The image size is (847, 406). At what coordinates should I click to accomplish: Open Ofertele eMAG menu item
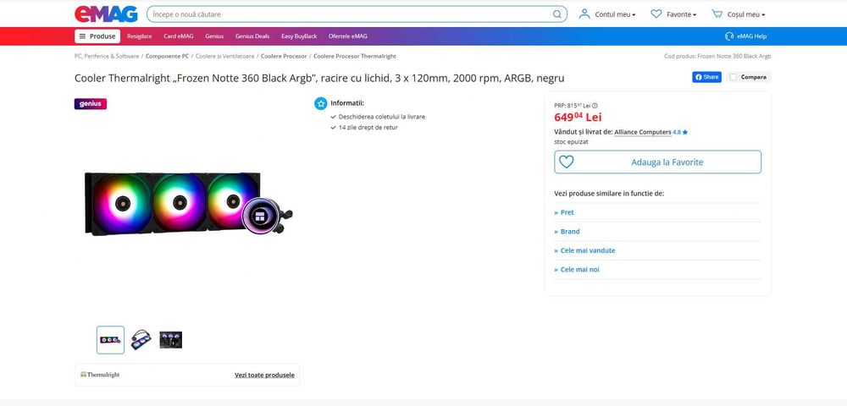tap(348, 36)
